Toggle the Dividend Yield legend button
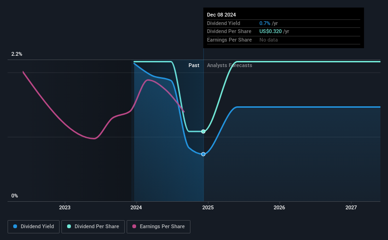Image resolution: width=388 pixels, height=240 pixels. pyautogui.click(x=34, y=227)
